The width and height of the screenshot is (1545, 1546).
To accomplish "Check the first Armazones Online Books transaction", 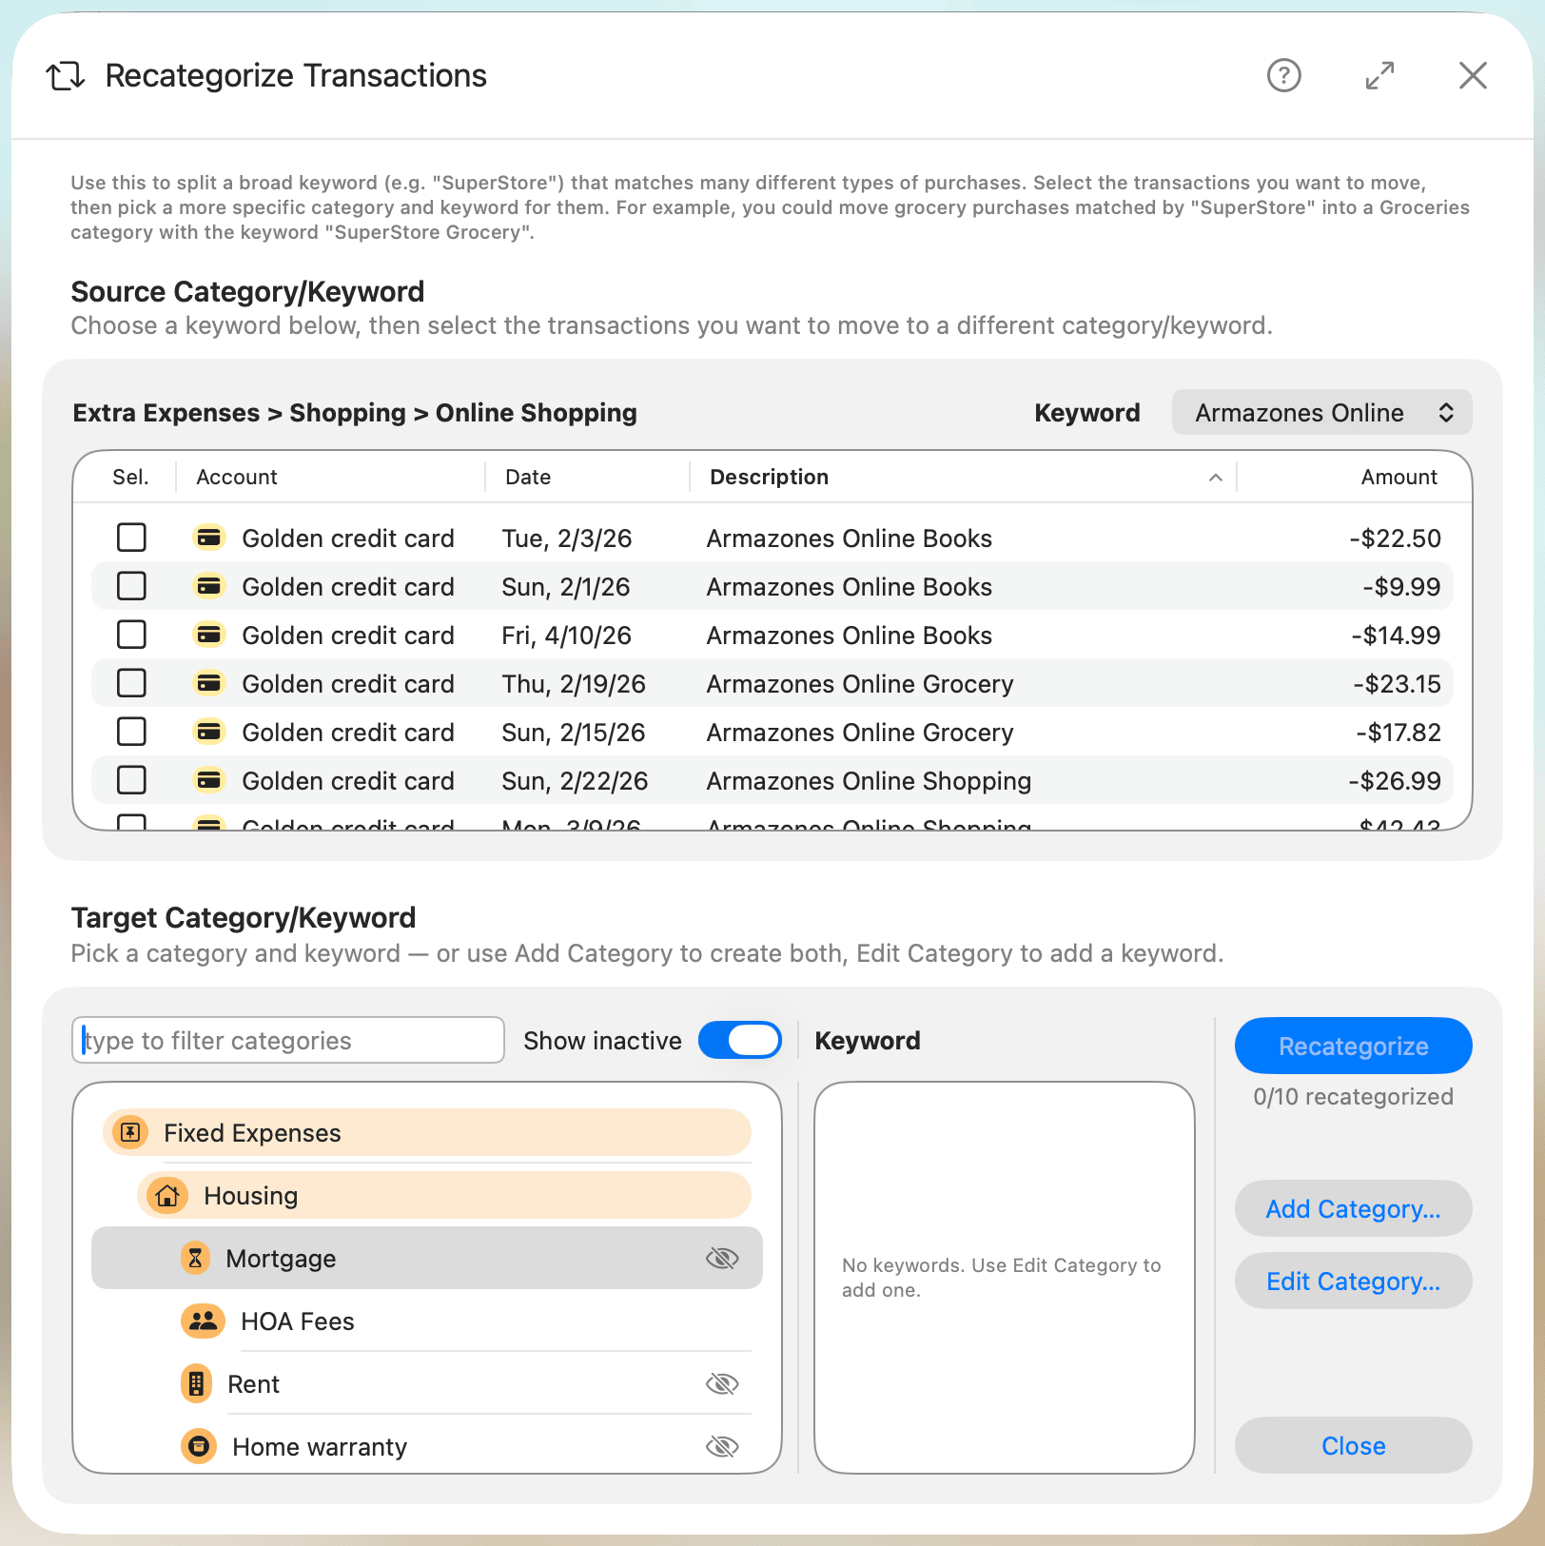I will (131, 538).
